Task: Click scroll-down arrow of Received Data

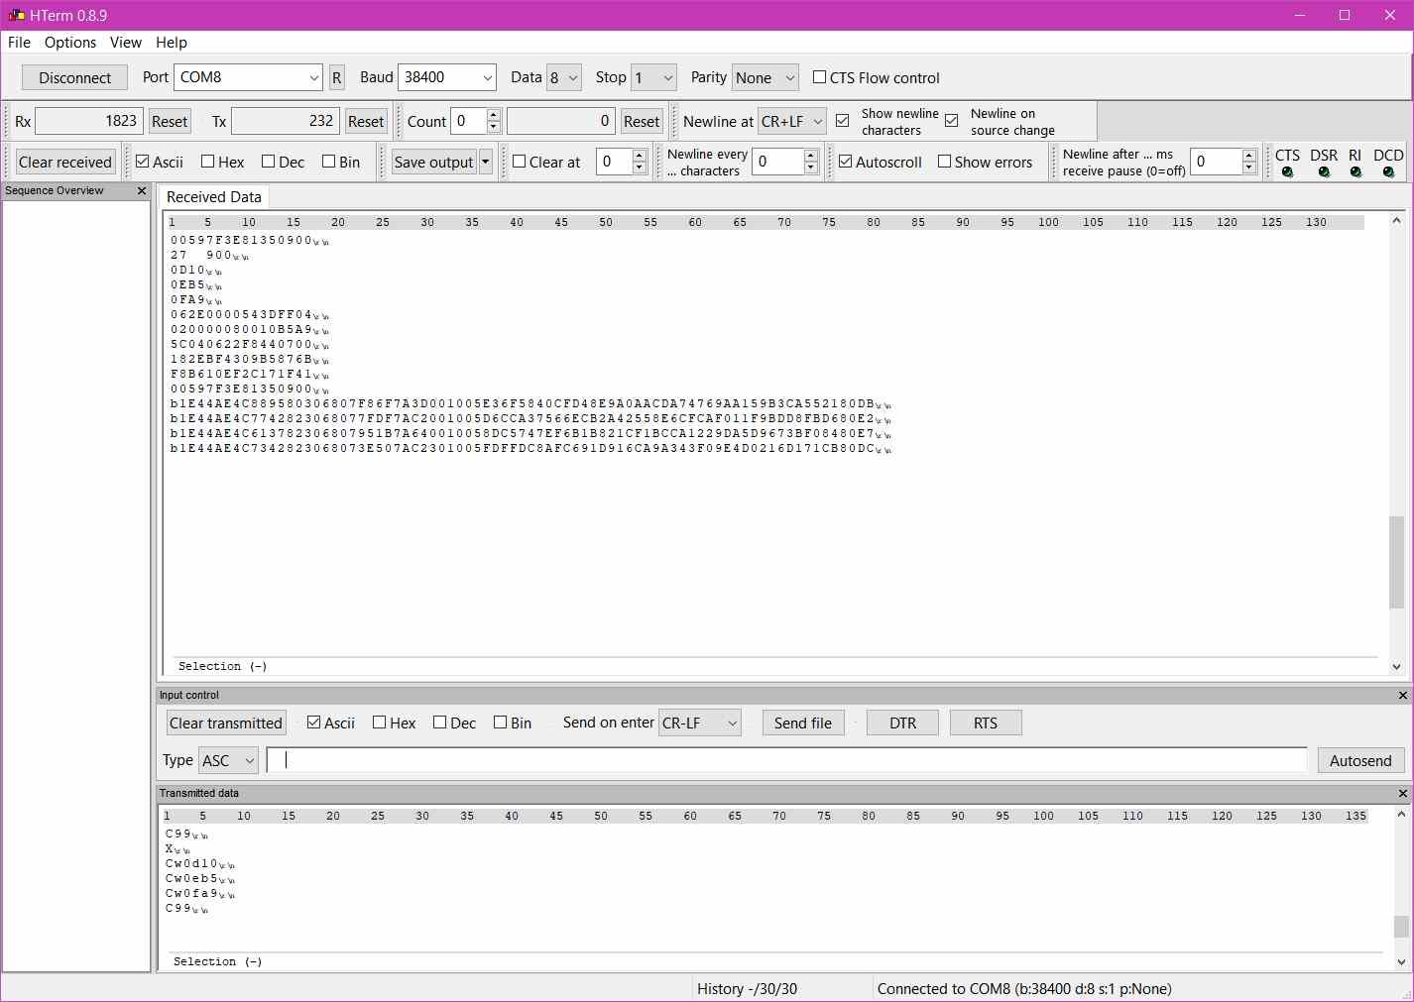Action: [x=1396, y=667]
